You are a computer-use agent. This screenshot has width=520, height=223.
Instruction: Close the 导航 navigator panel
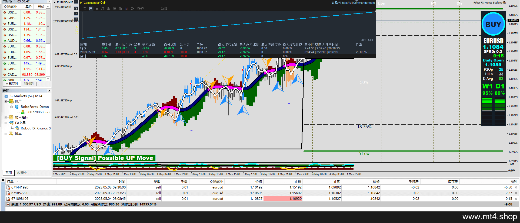coord(49,91)
